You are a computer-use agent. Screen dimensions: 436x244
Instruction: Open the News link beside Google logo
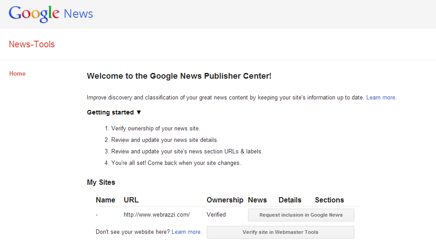(x=79, y=14)
